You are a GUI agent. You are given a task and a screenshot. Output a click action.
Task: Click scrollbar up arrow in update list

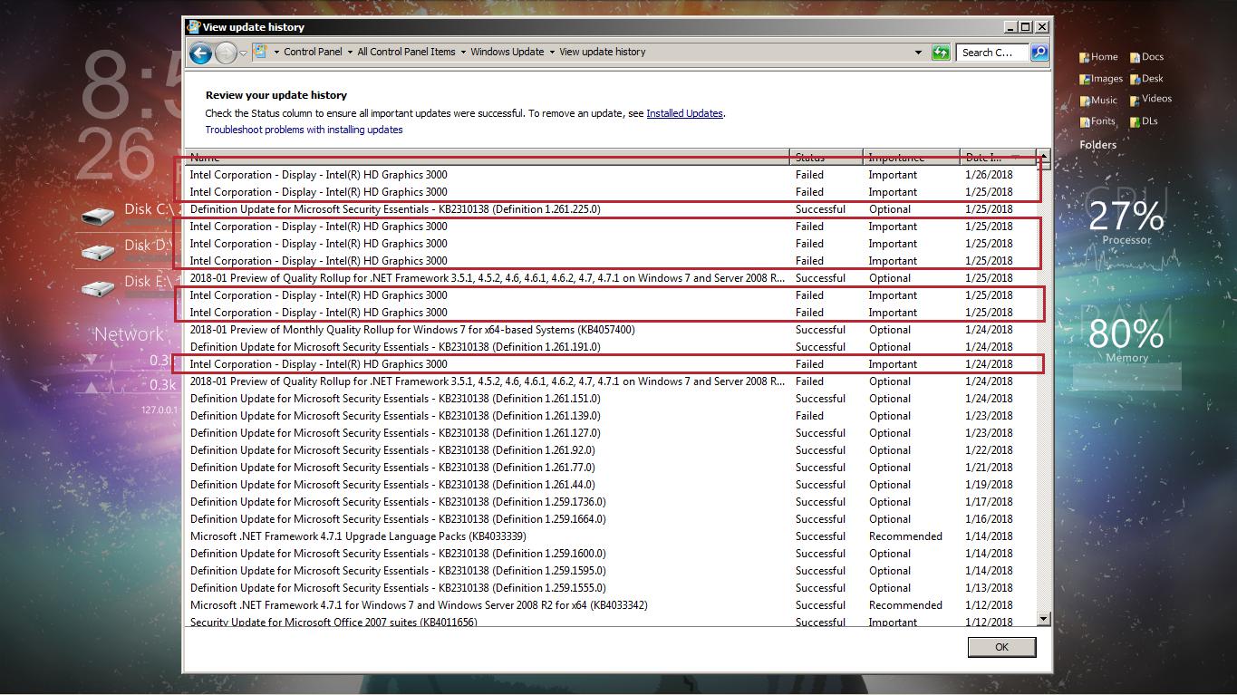[x=1043, y=156]
